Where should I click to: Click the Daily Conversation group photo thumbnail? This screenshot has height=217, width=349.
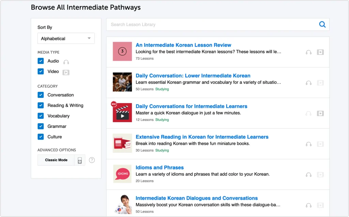coord(122,82)
